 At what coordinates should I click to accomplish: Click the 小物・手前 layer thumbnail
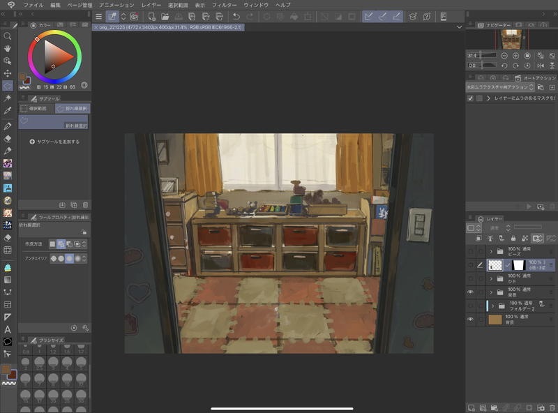click(495, 265)
